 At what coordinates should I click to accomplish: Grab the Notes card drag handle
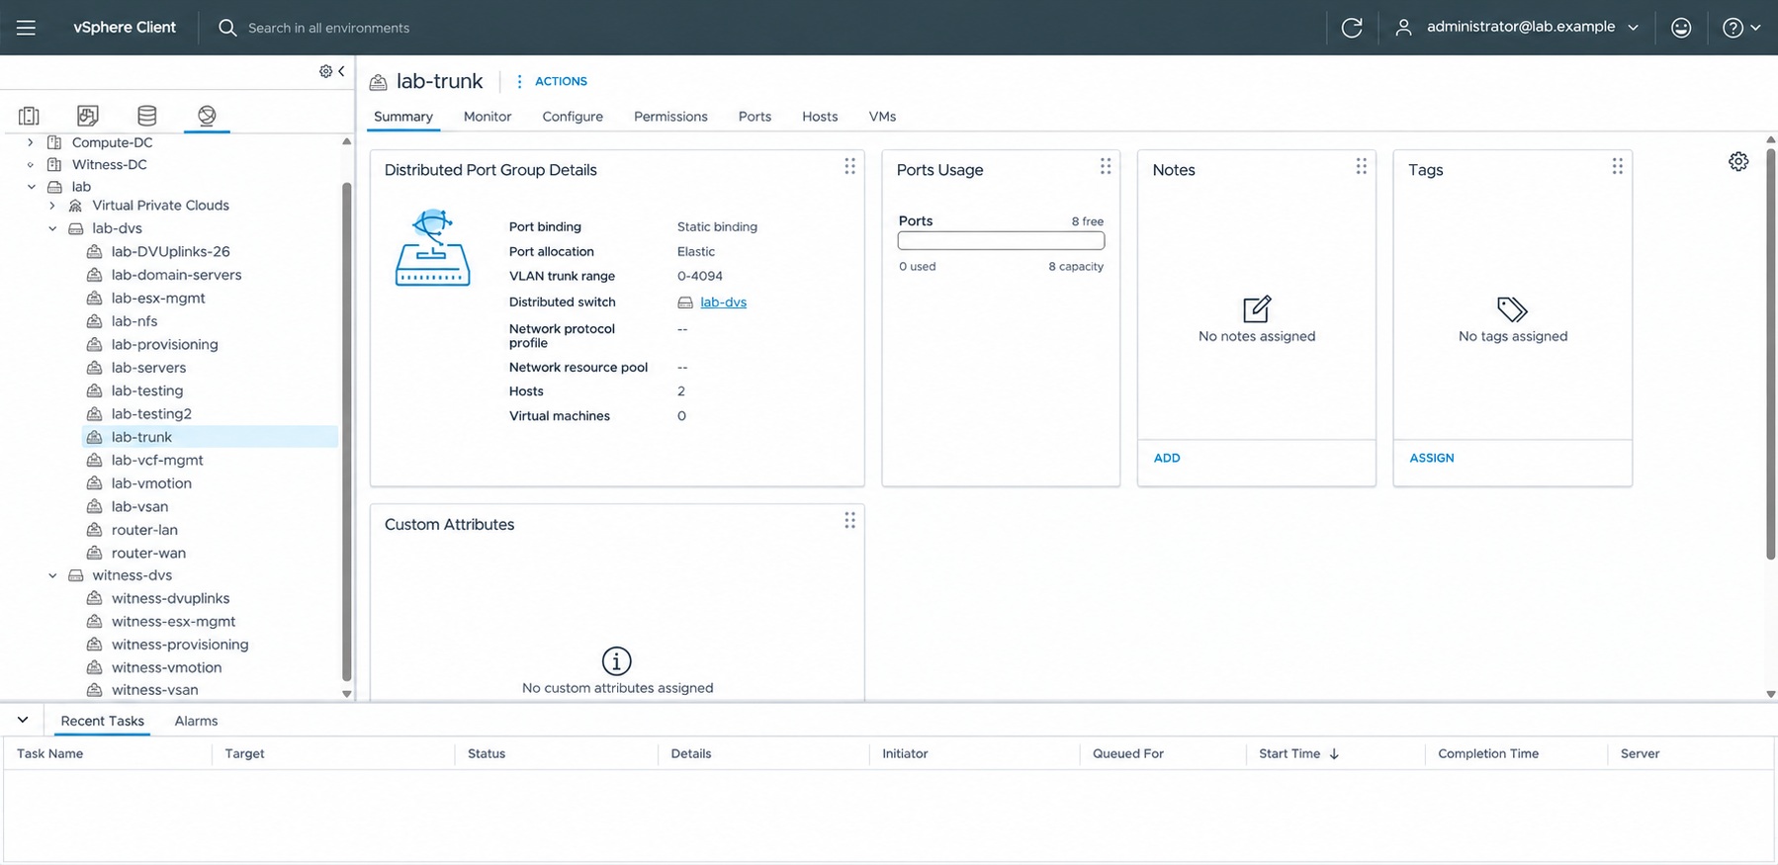click(1362, 166)
